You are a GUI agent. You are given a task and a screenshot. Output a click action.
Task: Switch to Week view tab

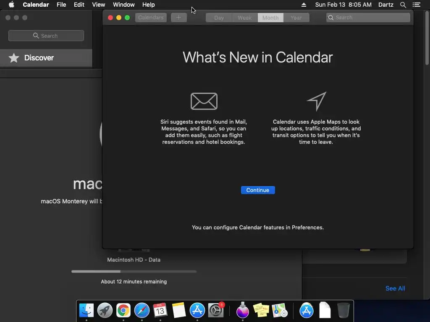pos(245,18)
